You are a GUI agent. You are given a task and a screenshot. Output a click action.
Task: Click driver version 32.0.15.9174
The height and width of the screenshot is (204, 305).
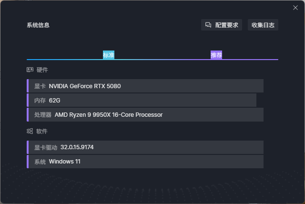(x=77, y=147)
